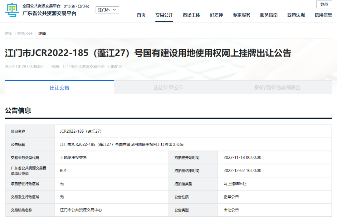Select the 出让公告 tab
This screenshot has height=217, width=337.
tap(60, 88)
